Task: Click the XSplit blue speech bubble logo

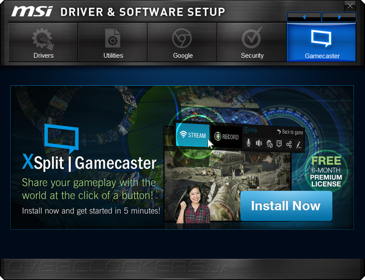Action: click(x=61, y=138)
